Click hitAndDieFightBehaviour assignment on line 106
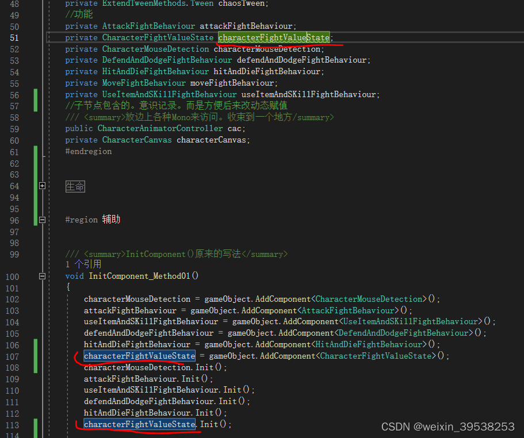This screenshot has width=524, height=438. 137,344
